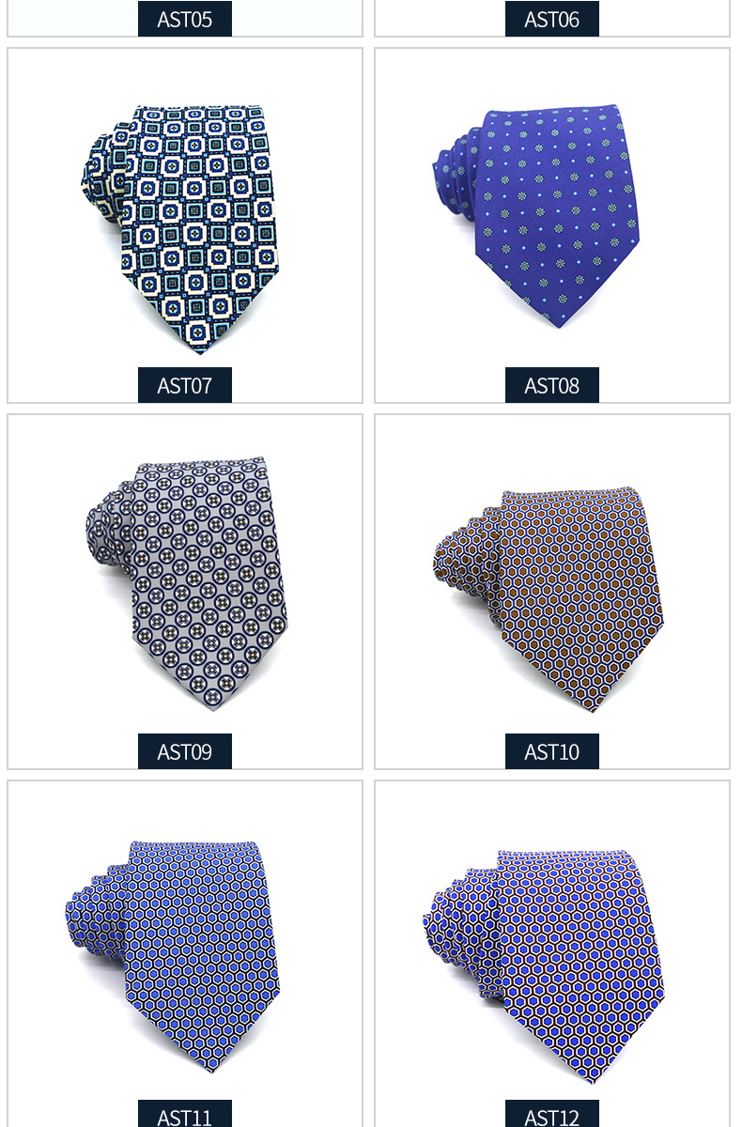Tap the AST12 label badge
Screen dimensions: 742x1127
(552, 1114)
